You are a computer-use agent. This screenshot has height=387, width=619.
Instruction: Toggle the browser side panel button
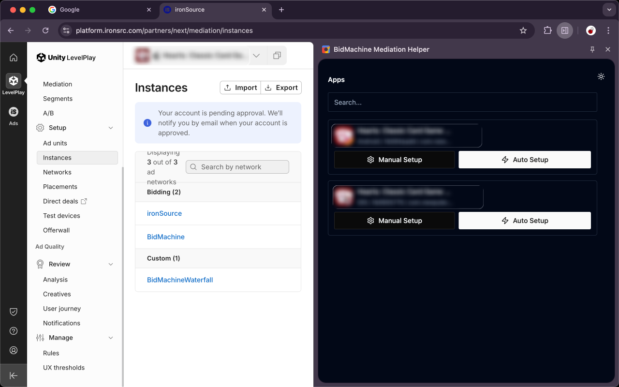[x=564, y=30]
